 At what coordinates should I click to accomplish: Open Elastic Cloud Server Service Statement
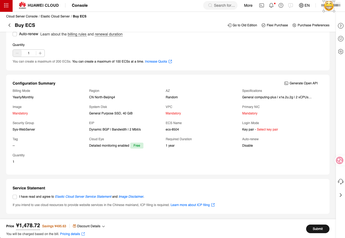(x=83, y=197)
